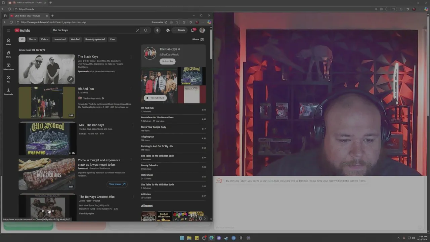Play Tripping Out track in the list

click(x=173, y=138)
